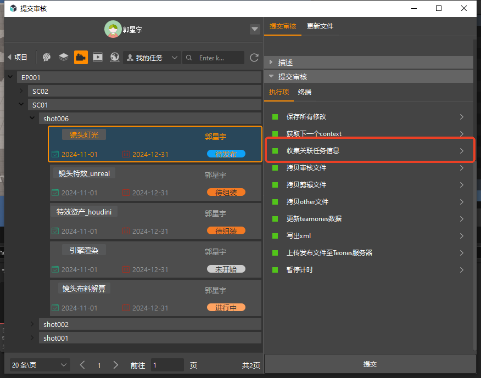Click the 提交 button
The width and height of the screenshot is (481, 378).
pyautogui.click(x=370, y=364)
